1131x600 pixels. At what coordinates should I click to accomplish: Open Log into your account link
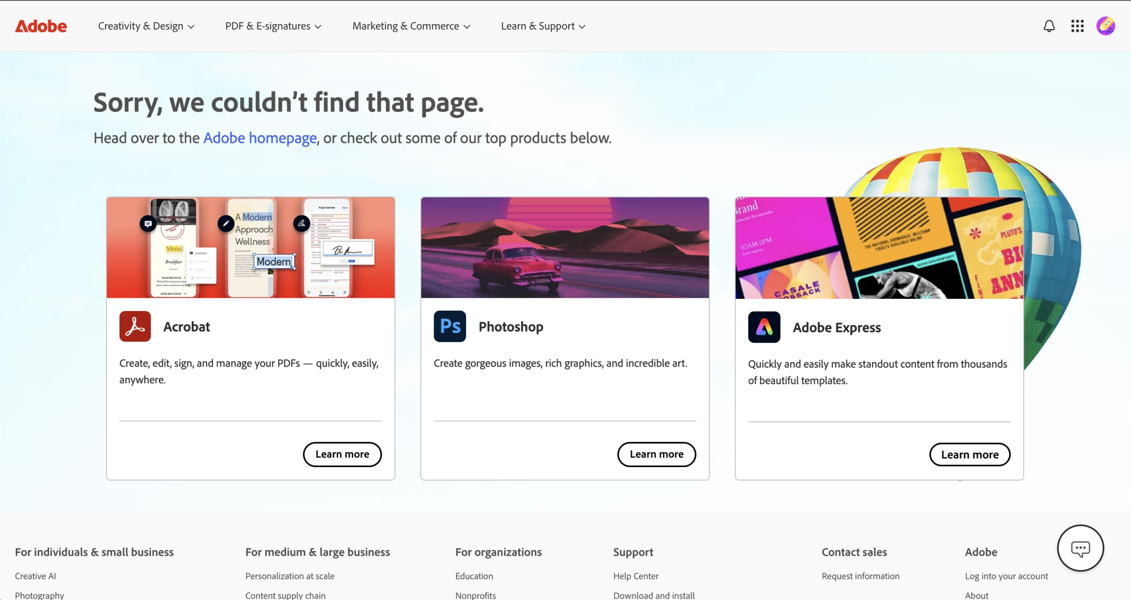[x=1007, y=576]
